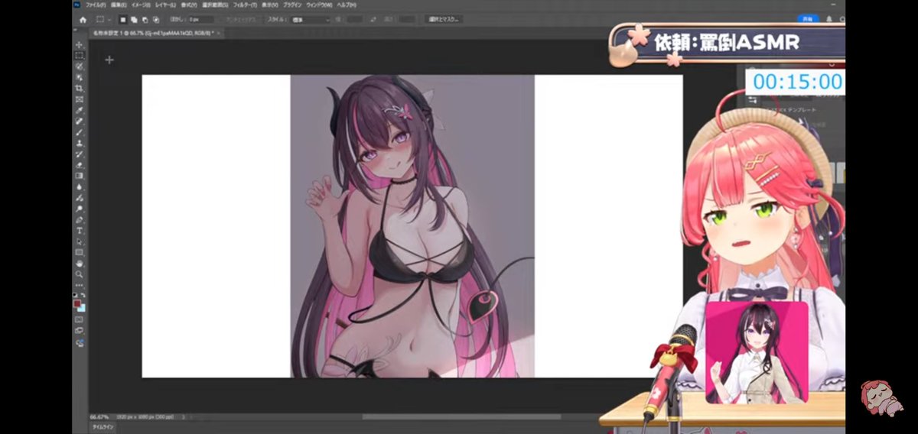Select the open document title tab

tap(153, 34)
